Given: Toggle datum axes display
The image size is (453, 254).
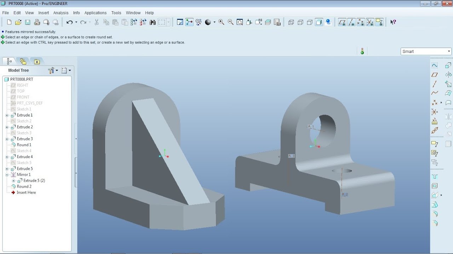Looking at the screenshot, I should coord(351,22).
